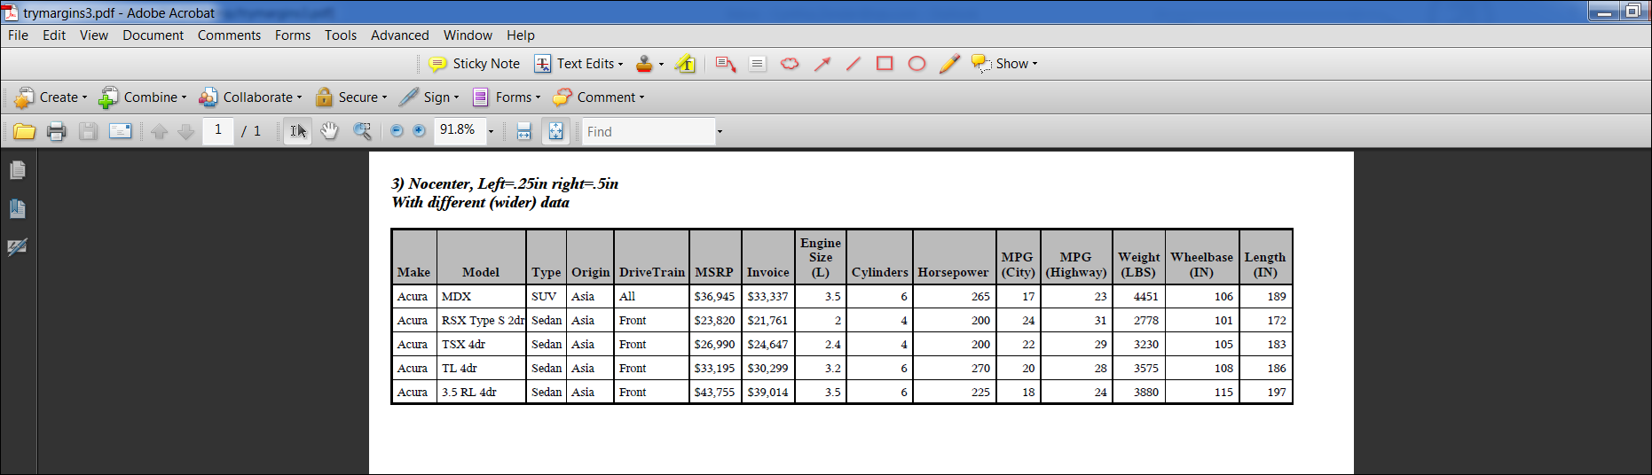Viewport: 1652px width, 475px height.
Task: Open the Forms toolbar dropdown
Action: (506, 97)
